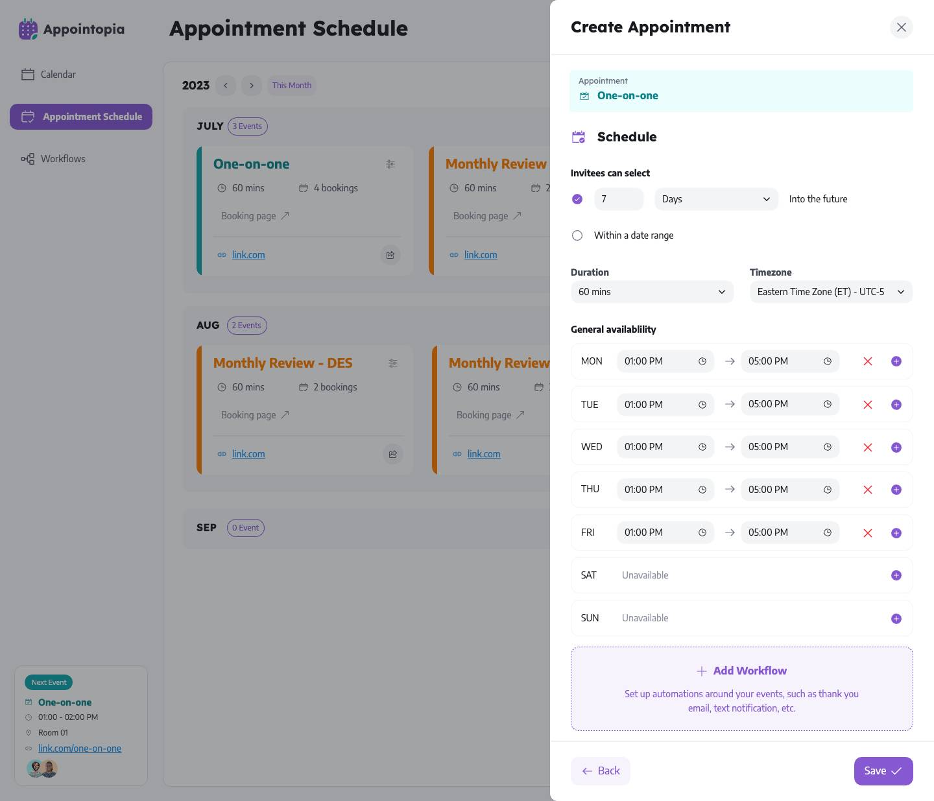Open the Days unit dropdown
Screen dimensions: 934x801
(716, 199)
